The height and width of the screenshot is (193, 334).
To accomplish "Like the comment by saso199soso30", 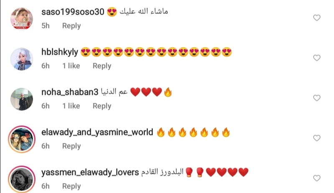I will 317,18.
